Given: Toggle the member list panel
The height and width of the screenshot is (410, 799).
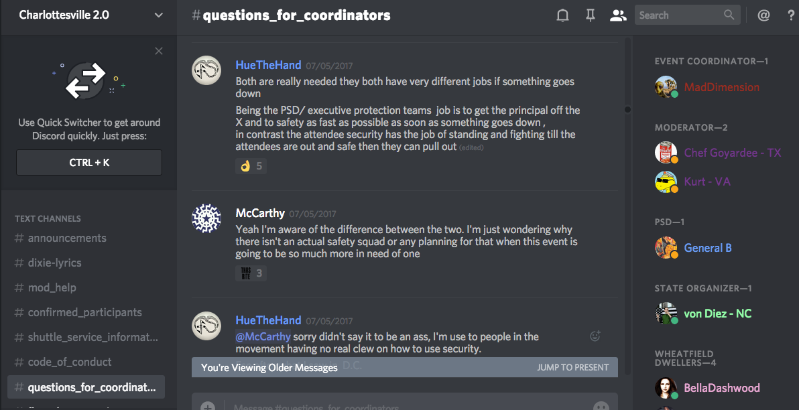Looking at the screenshot, I should [617, 15].
